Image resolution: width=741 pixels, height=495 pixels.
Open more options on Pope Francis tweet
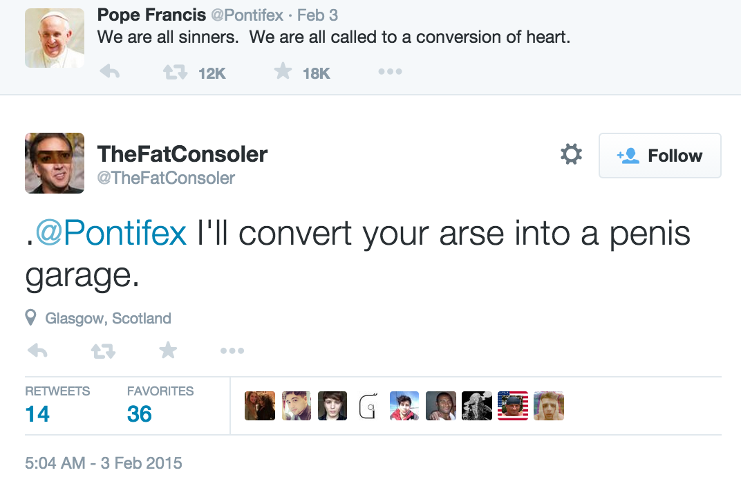390,72
